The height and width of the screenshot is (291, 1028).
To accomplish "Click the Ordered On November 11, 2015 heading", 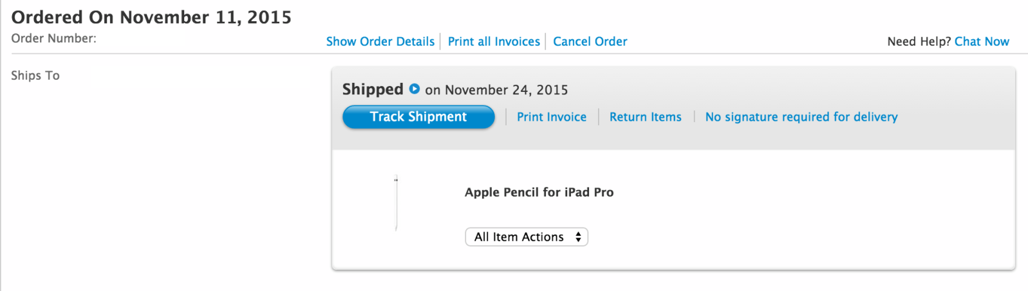I will [151, 17].
